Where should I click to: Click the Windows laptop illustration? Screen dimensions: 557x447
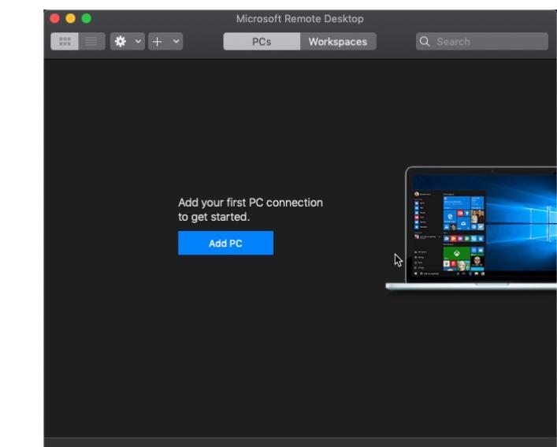click(x=471, y=228)
